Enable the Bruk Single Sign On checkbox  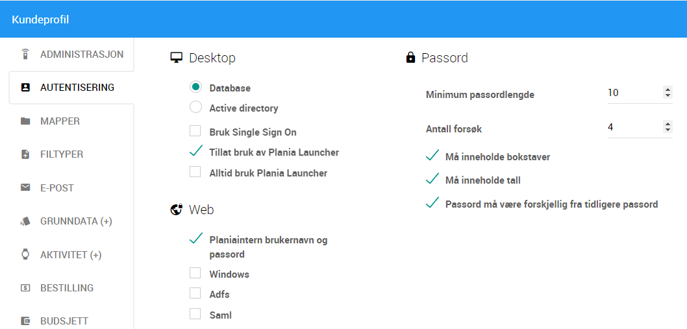[x=195, y=132]
